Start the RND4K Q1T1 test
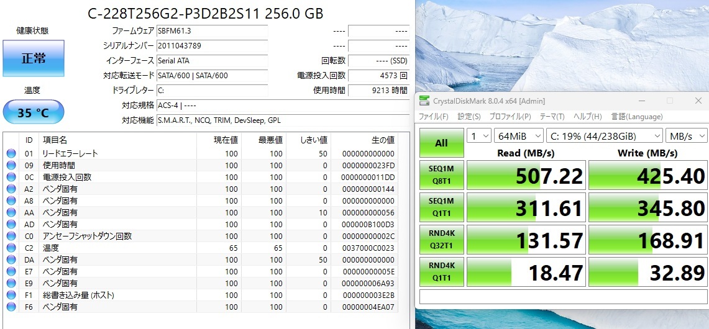Viewport: 709px width, 329px height. click(x=441, y=272)
